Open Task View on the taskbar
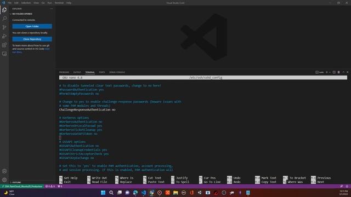This screenshot has height=197, width=351. 120,193
